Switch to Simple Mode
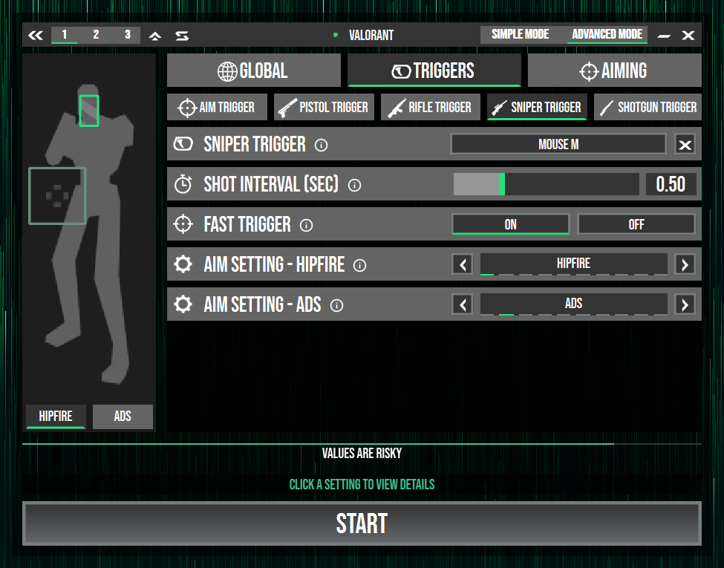 point(520,35)
